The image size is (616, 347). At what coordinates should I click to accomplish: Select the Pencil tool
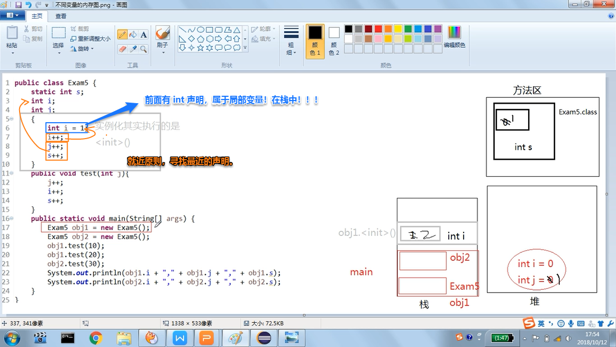pos(123,34)
